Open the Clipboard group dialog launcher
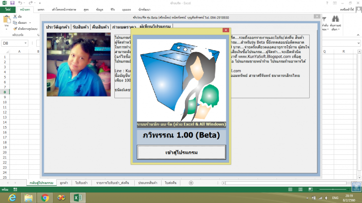 point(38,35)
